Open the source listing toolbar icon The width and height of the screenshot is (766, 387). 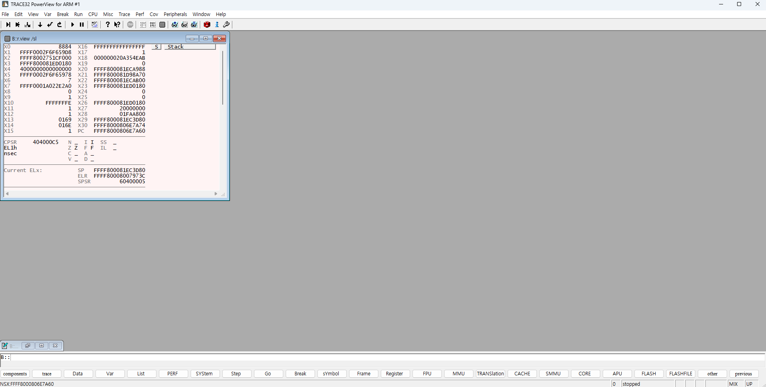click(143, 24)
